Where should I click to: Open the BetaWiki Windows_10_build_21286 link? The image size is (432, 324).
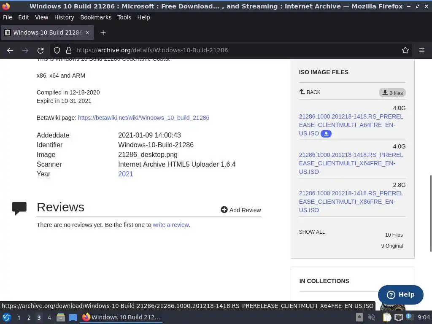tap(143, 118)
